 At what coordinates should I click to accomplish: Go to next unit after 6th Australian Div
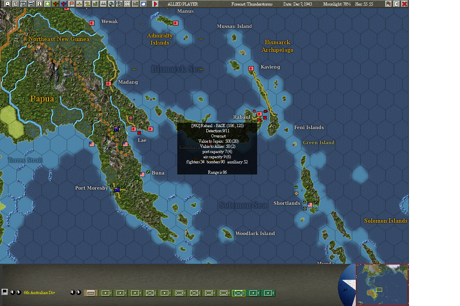[x=19, y=292]
